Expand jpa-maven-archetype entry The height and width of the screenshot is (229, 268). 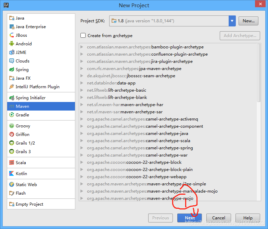click(x=82, y=69)
